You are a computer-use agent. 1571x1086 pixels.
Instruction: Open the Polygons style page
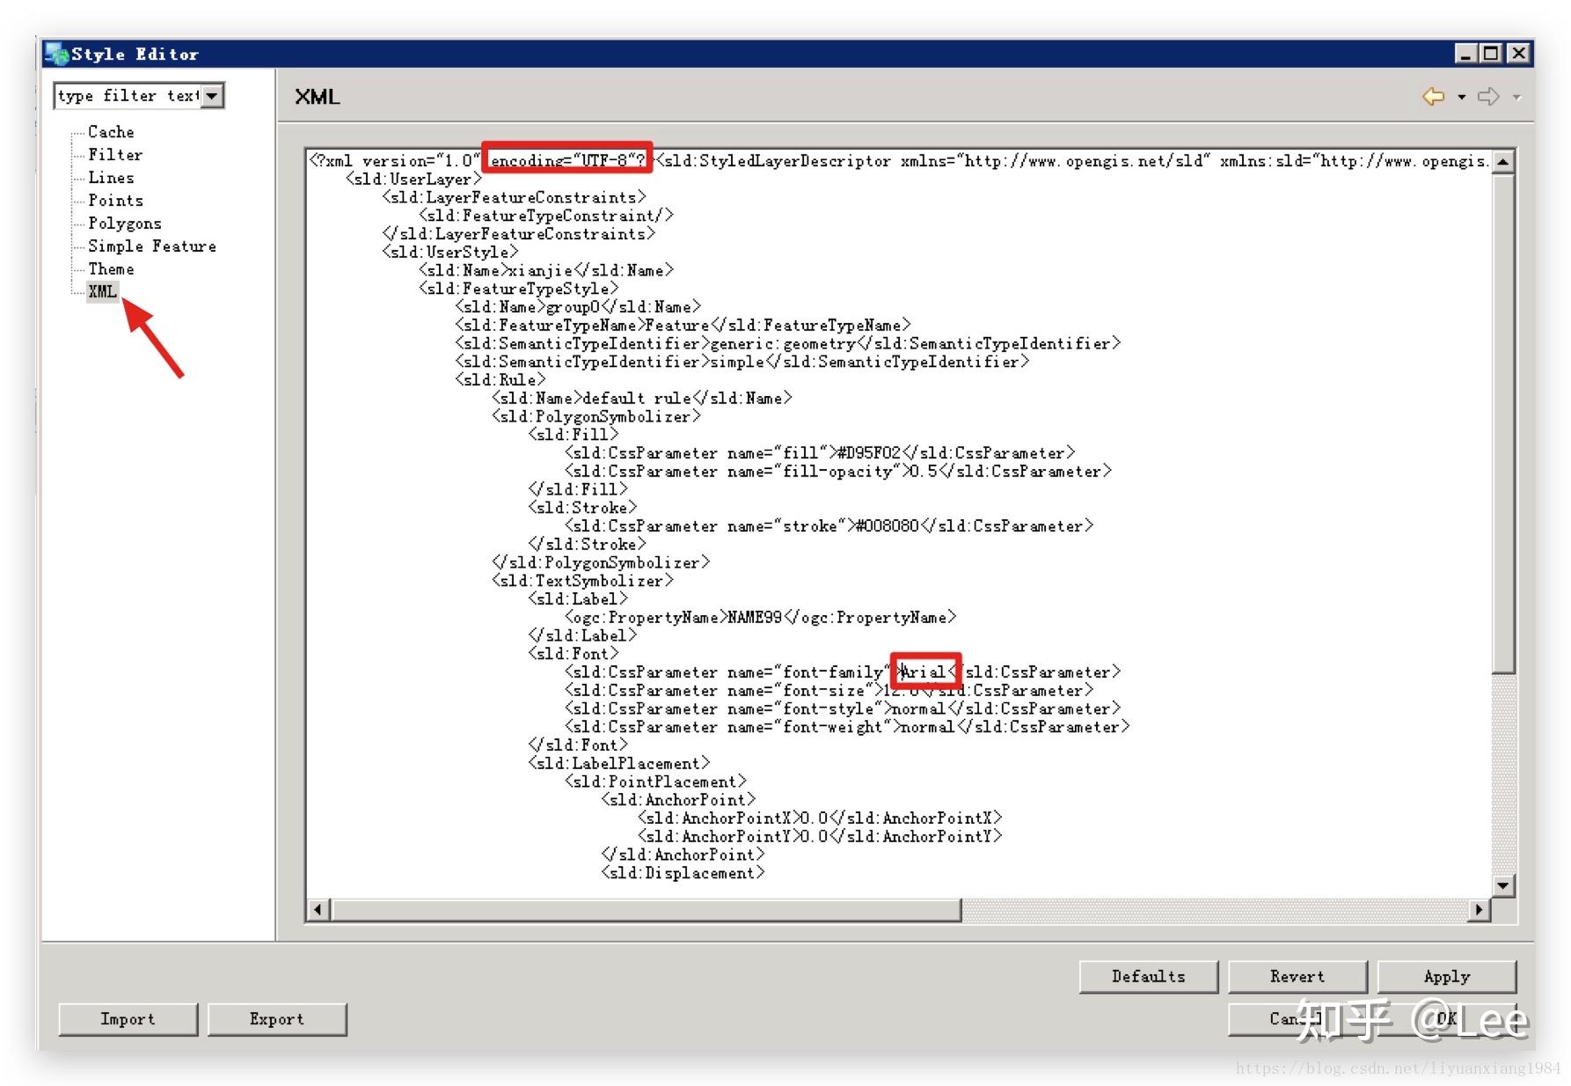point(124,224)
